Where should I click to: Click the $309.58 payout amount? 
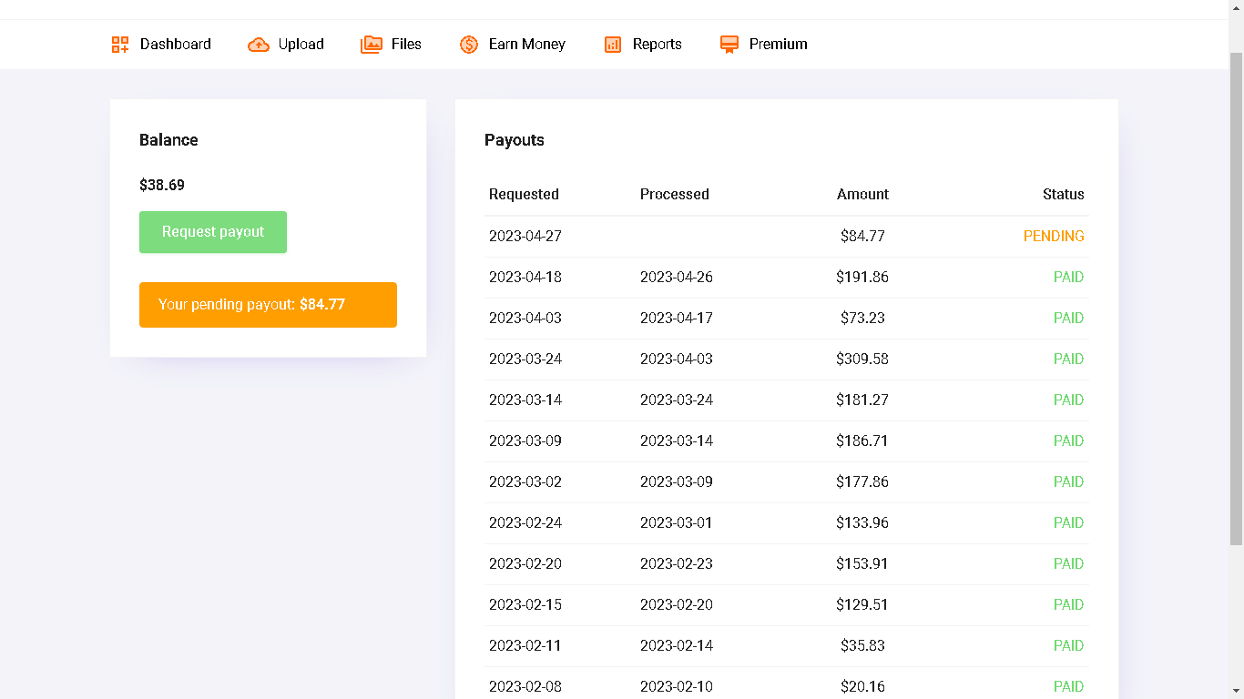(862, 360)
